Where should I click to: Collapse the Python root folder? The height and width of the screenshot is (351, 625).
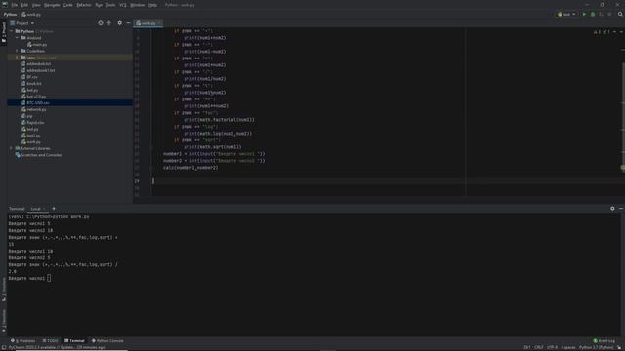(11, 31)
